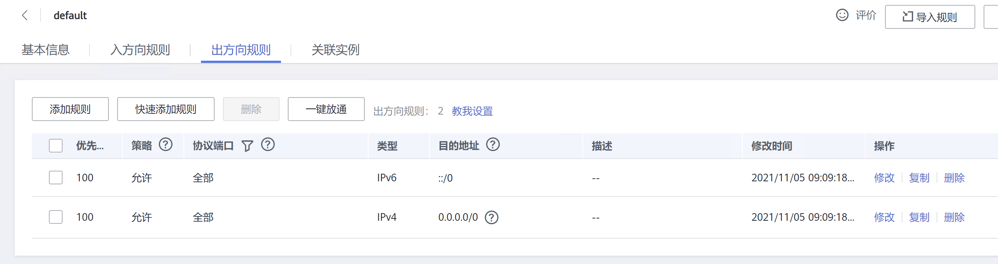Toggle the select-all header checkbox

pyautogui.click(x=56, y=146)
